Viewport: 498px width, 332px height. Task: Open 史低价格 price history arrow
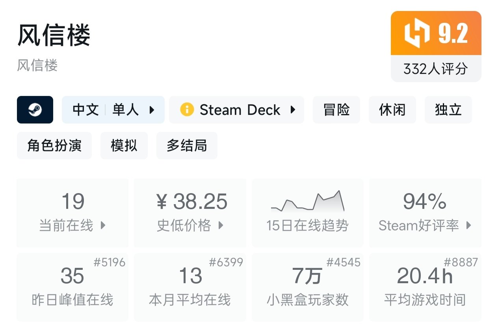221,226
